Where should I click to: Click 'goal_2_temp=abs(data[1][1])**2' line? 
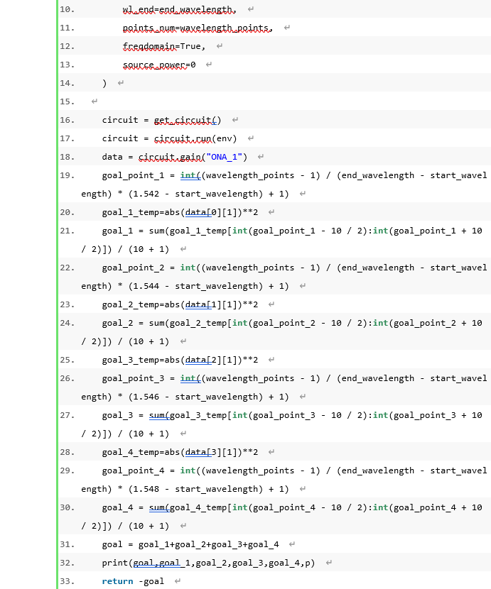(180, 304)
